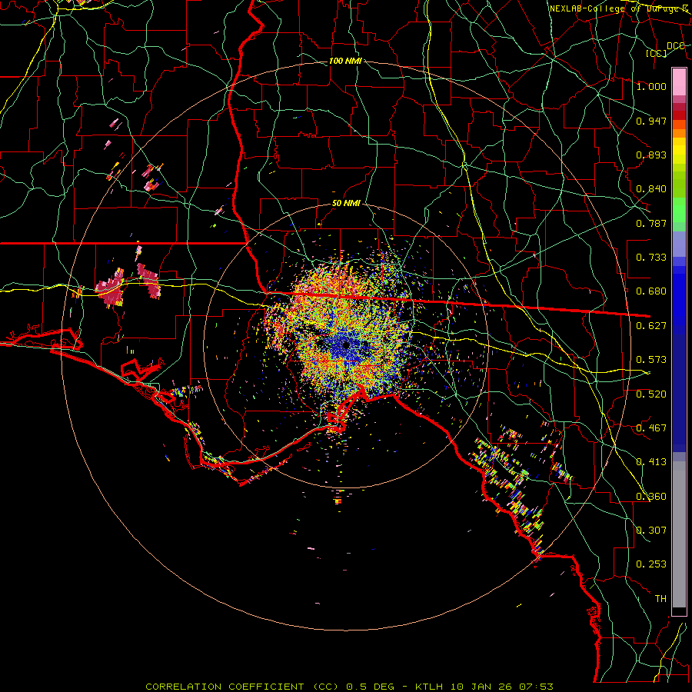This screenshot has width=692, height=692.
Task: Select the 0.947 scale value
Action: [651, 121]
